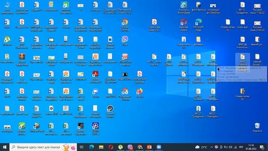Select the 'unnamed' image file
Screen dimensions: 268x151
(x=81, y=76)
